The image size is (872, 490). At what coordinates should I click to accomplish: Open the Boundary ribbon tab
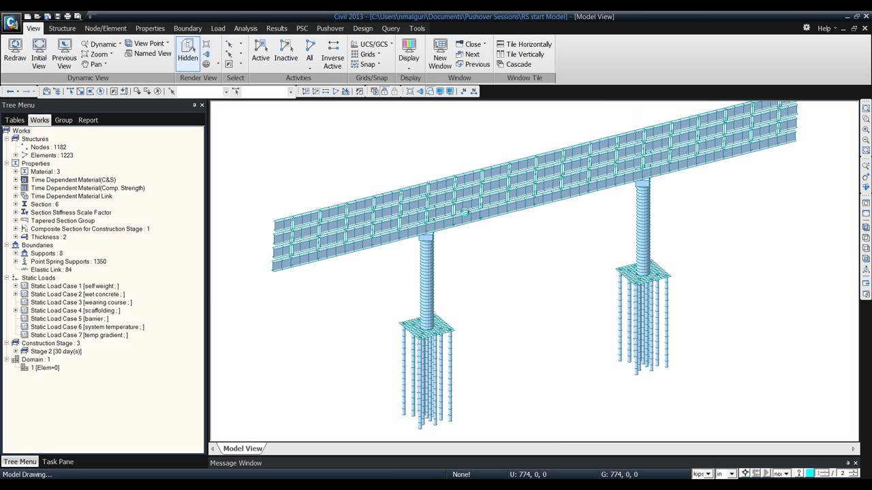187,29
